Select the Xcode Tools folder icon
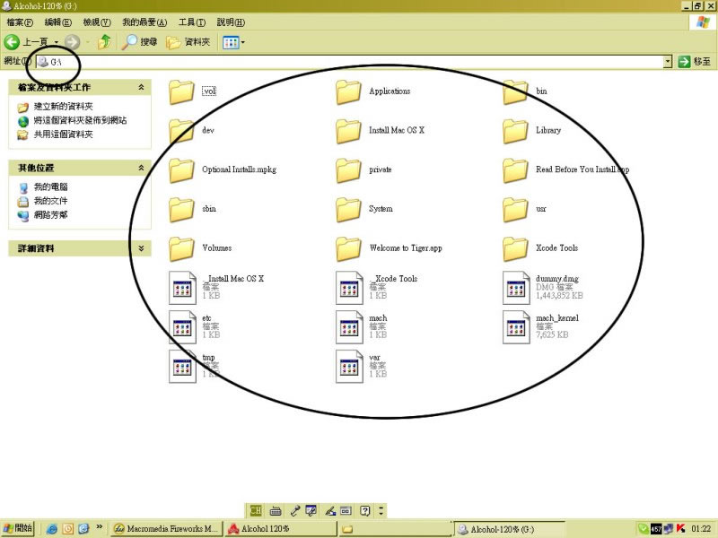The width and height of the screenshot is (718, 538). point(515,248)
